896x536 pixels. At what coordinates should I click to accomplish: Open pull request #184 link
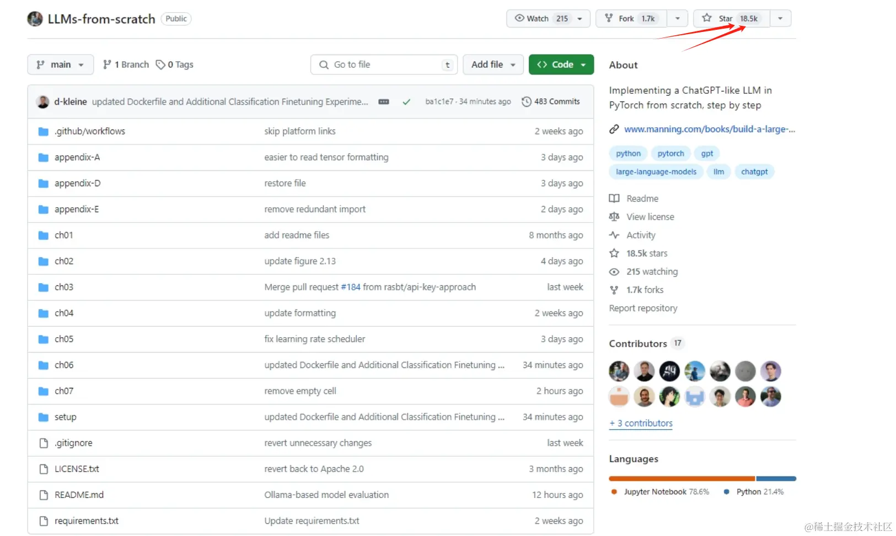click(x=351, y=287)
